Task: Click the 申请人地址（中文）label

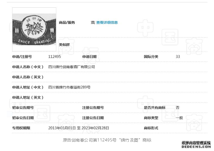Action: pos(28,87)
